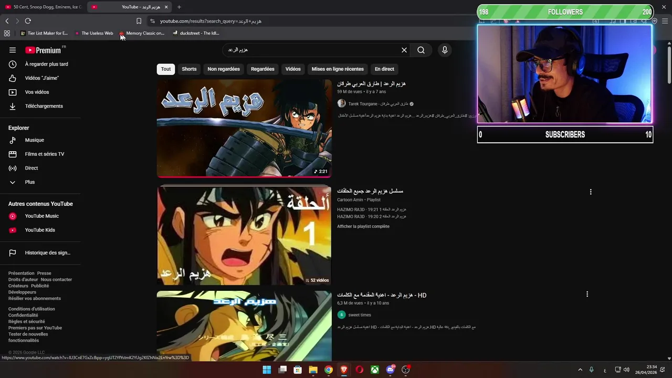This screenshot has height=378, width=672.
Task: Open Discord from the taskbar
Action: [390, 370]
